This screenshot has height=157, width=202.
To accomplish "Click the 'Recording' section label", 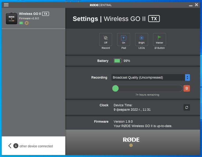I will (x=99, y=77).
